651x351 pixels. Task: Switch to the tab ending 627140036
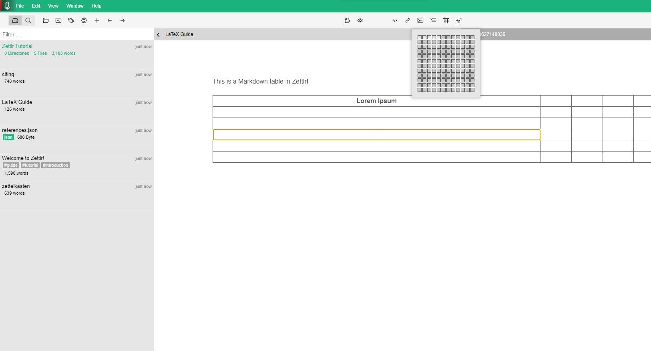(x=492, y=34)
